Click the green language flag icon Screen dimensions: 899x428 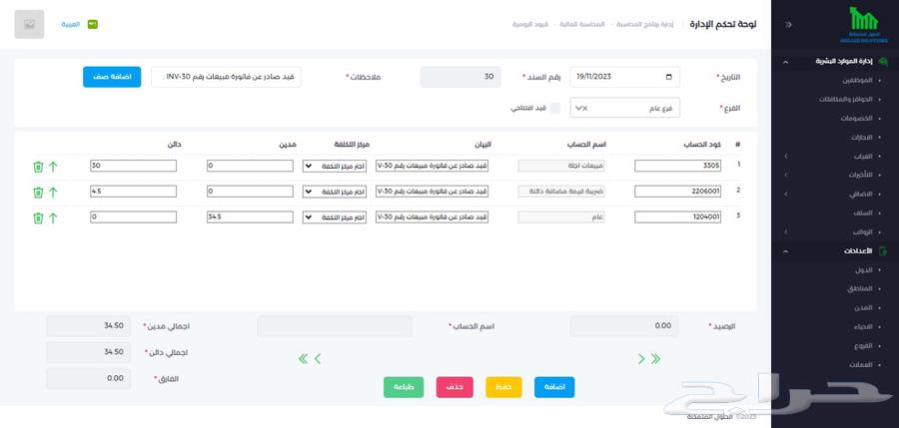pyautogui.click(x=92, y=24)
